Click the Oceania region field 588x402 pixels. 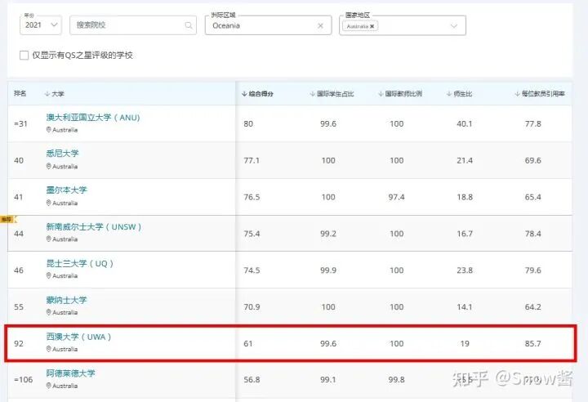[268, 25]
